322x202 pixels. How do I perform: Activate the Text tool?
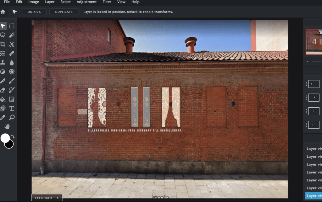click(12, 109)
